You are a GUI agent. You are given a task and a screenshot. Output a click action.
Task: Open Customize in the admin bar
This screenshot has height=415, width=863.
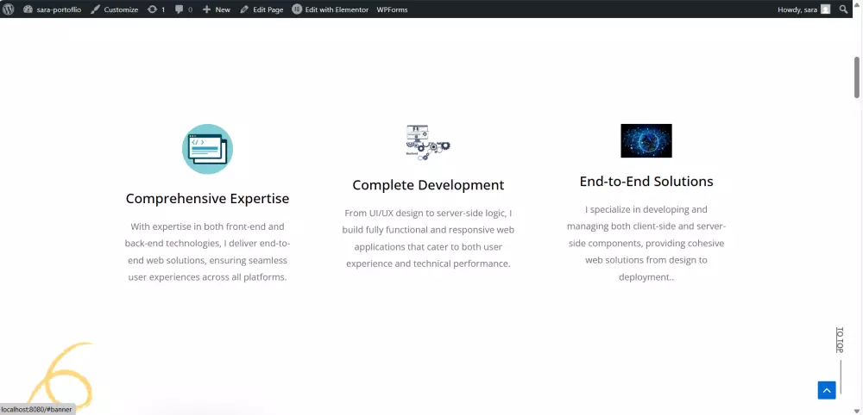[115, 9]
